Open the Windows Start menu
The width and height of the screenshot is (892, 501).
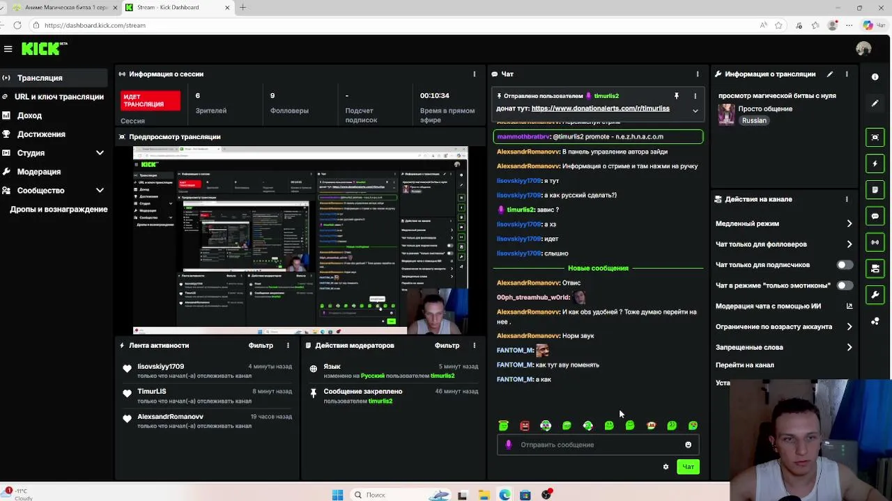pyautogui.click(x=337, y=495)
